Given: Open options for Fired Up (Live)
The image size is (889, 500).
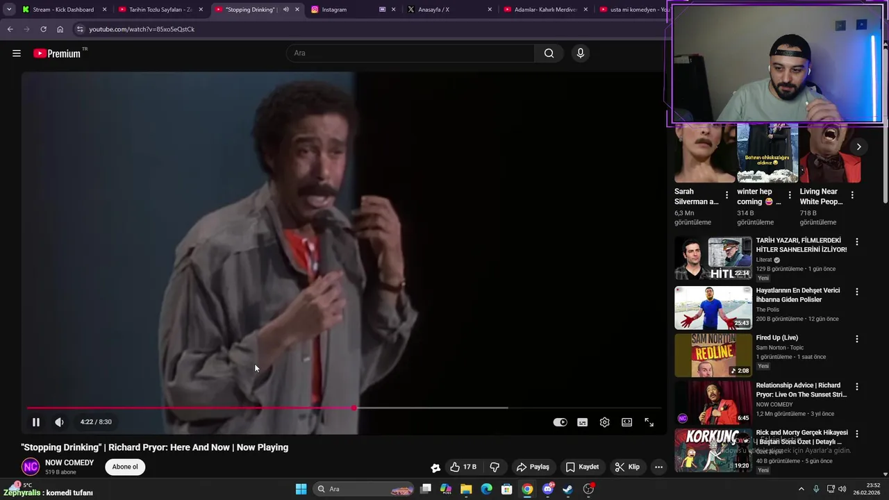Looking at the screenshot, I should pyautogui.click(x=856, y=339).
